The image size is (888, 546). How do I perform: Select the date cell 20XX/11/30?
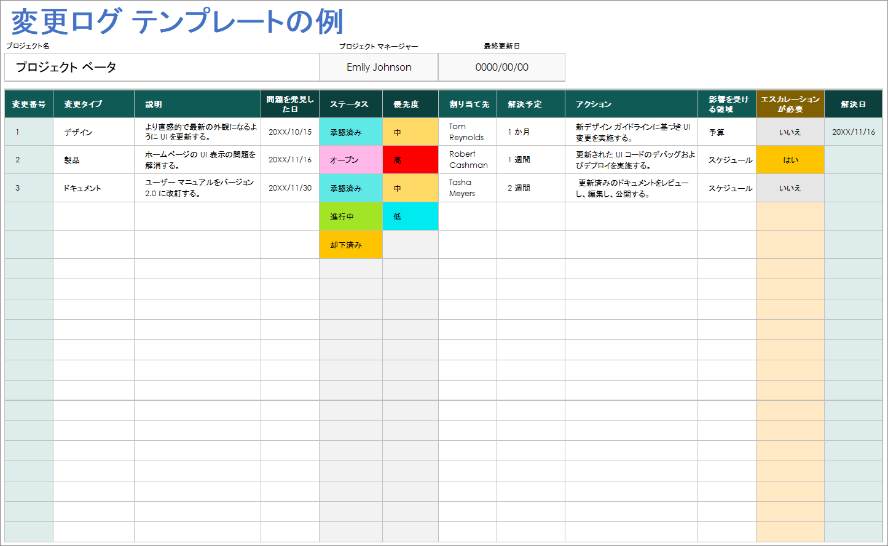pyautogui.click(x=290, y=188)
